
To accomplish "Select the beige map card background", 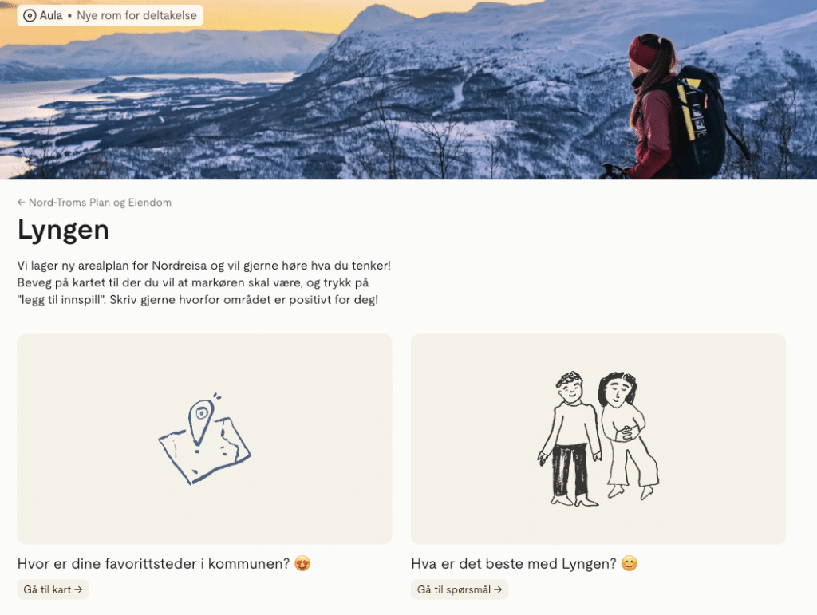I will [204, 439].
